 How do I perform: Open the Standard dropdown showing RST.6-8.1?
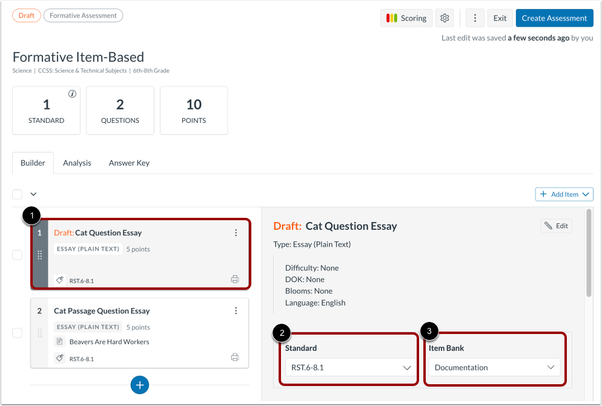tap(351, 367)
